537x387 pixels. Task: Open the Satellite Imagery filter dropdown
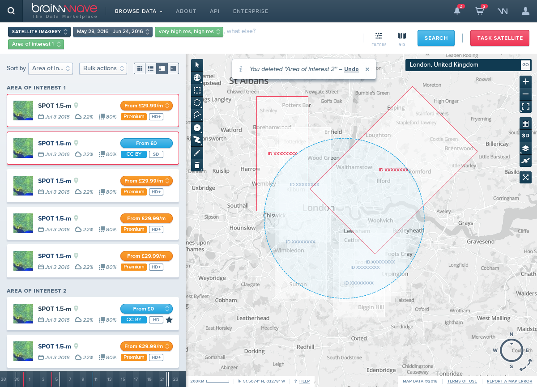pyautogui.click(x=39, y=32)
